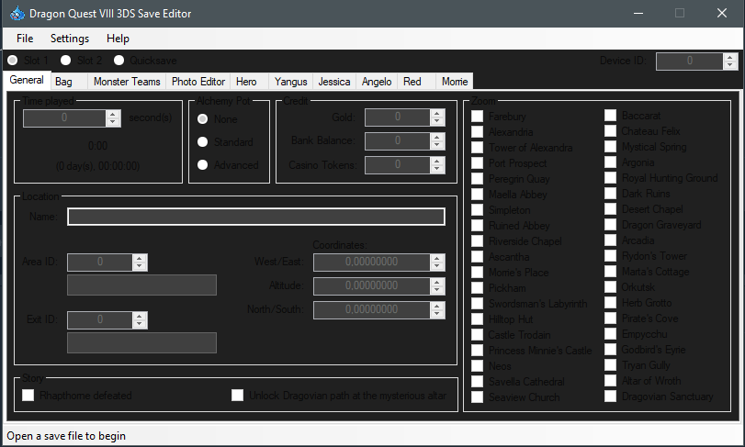Screen dimensions: 745x447
Task: Click the Device ID number field
Action: tap(689, 61)
